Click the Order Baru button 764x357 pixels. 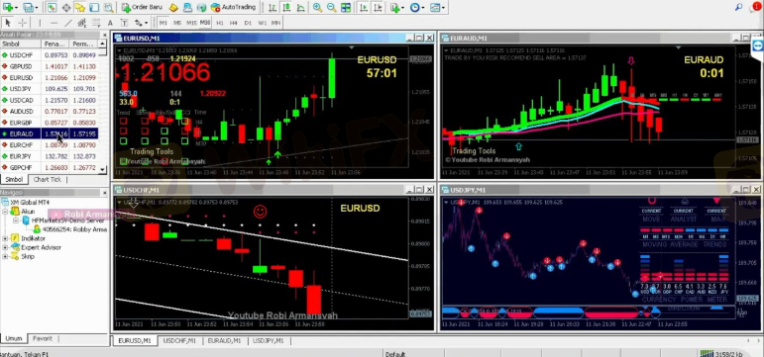tap(143, 7)
